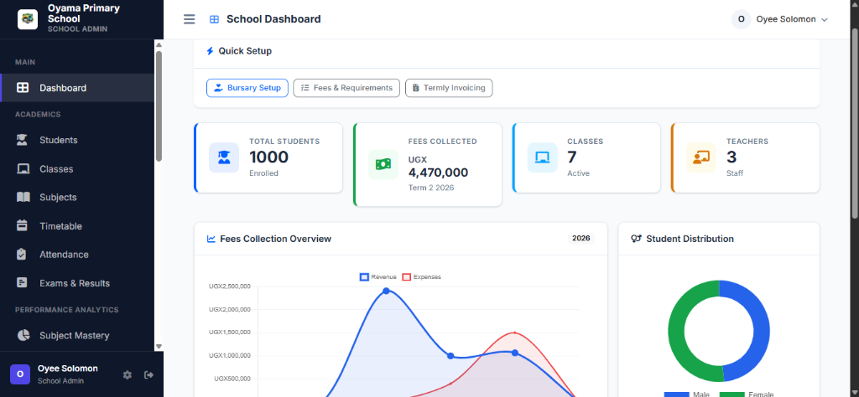Go to Classes in the sidebar

tap(76, 169)
